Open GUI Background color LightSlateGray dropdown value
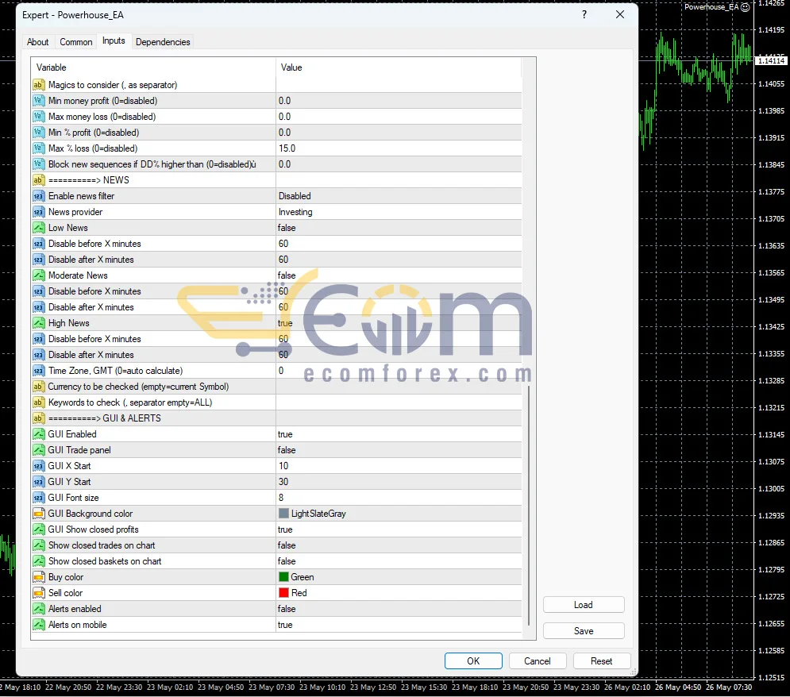 tap(399, 514)
